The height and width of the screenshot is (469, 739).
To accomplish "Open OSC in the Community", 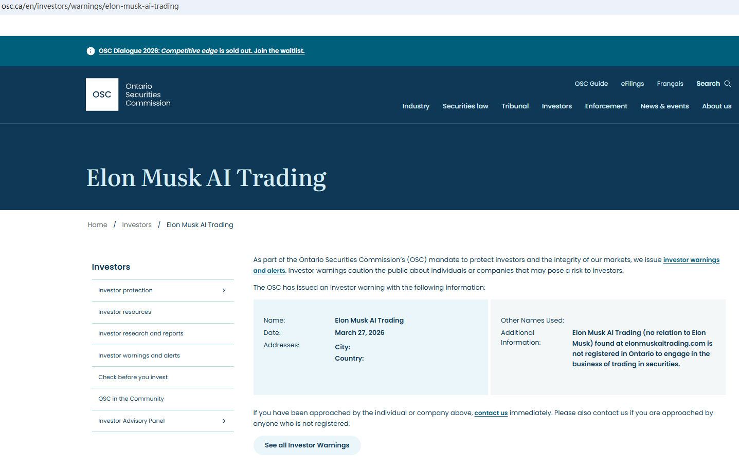I will pos(131,399).
